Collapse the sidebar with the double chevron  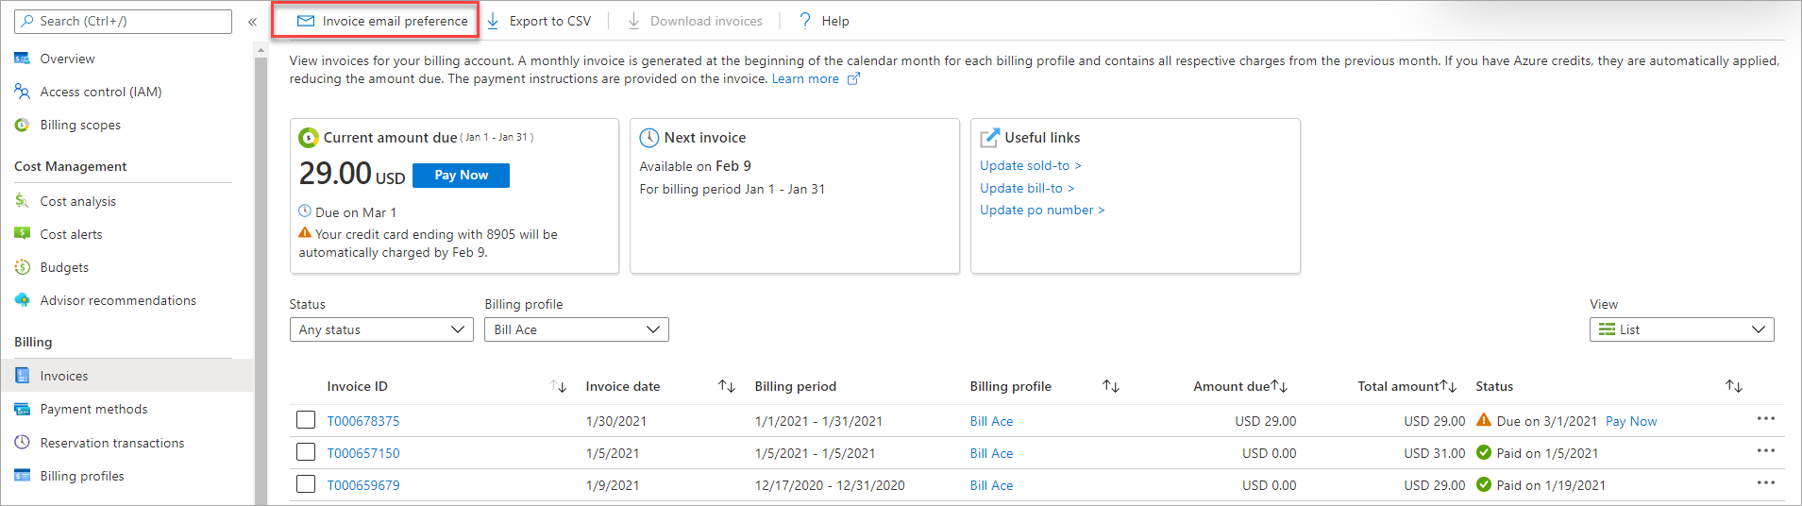click(x=252, y=22)
